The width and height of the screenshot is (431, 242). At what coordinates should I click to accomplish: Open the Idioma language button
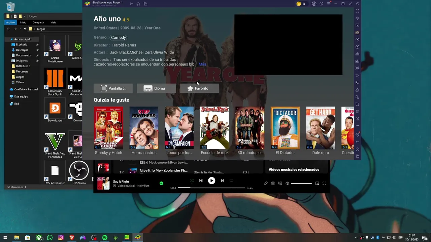coord(156,88)
